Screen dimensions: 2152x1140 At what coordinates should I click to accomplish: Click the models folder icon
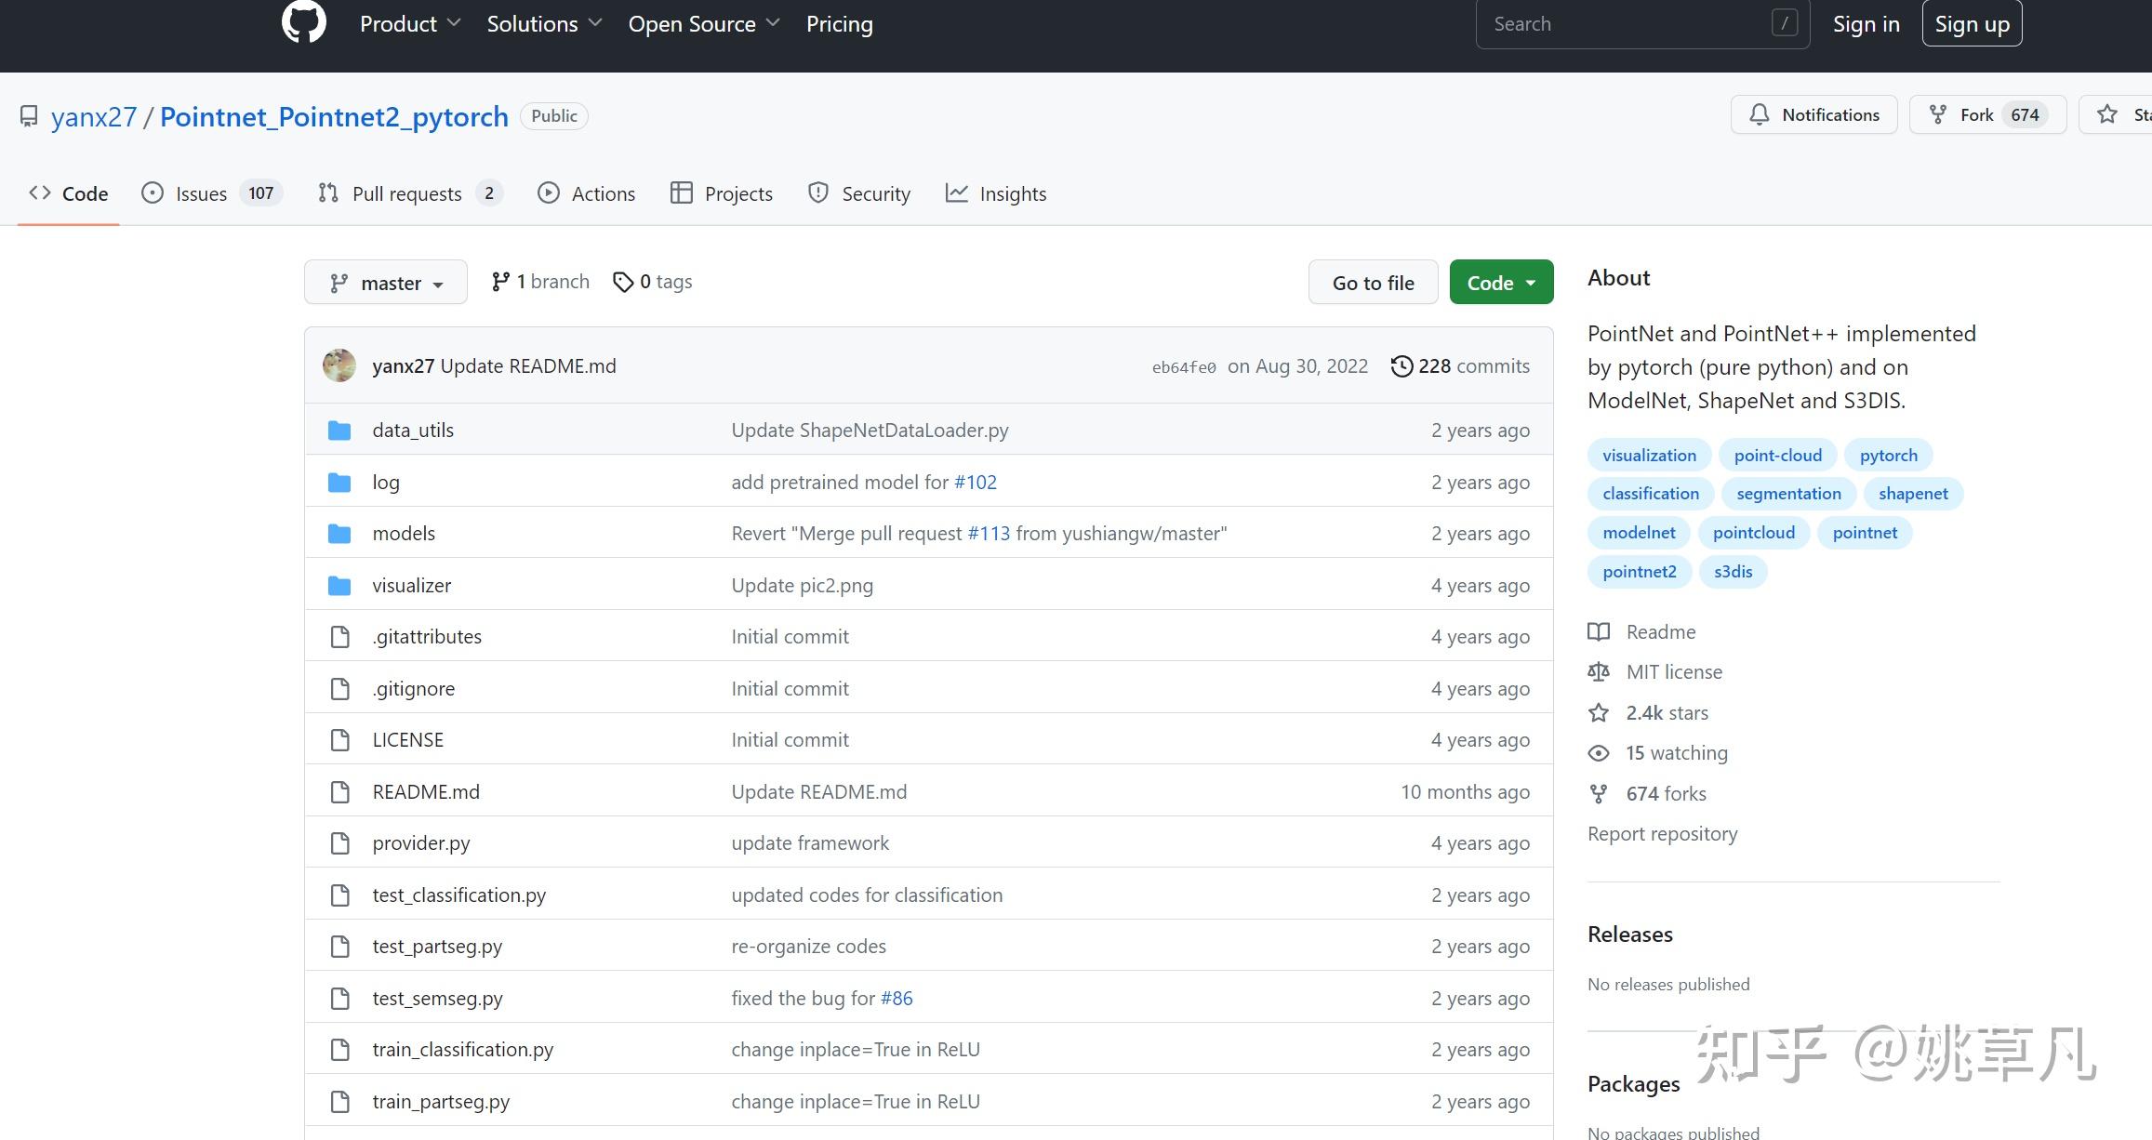pyautogui.click(x=339, y=534)
